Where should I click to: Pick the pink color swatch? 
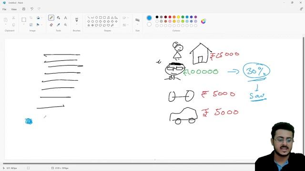pyautogui.click(x=170, y=21)
